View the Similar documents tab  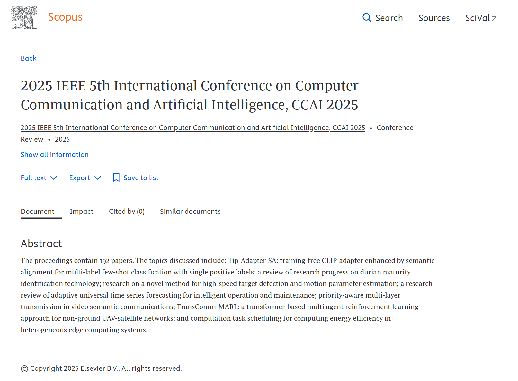pyautogui.click(x=190, y=211)
